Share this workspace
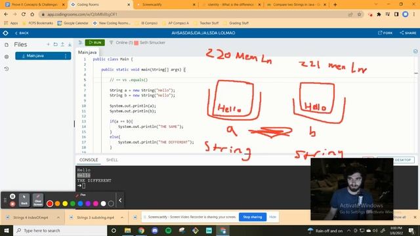This screenshot has height=236, width=420. 408,33
